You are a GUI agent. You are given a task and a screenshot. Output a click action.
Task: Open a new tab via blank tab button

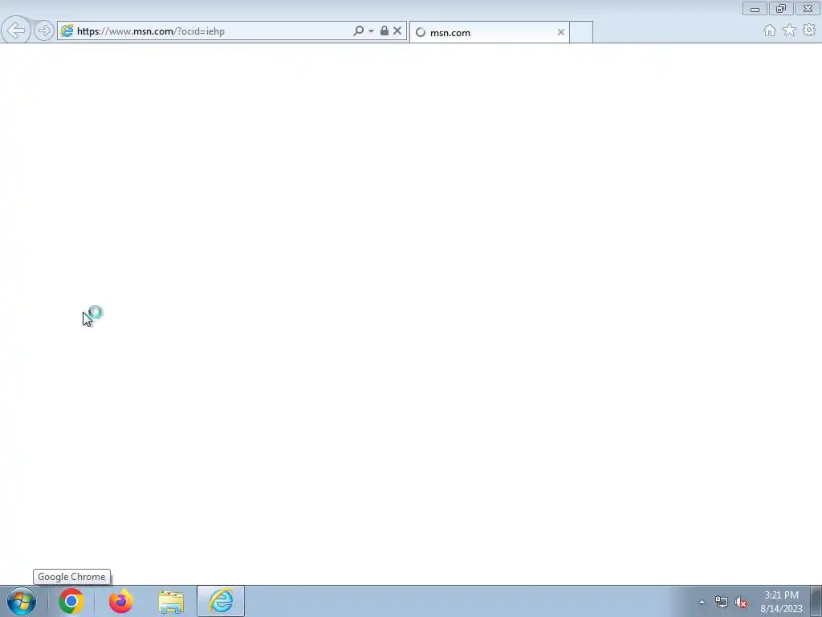click(581, 32)
